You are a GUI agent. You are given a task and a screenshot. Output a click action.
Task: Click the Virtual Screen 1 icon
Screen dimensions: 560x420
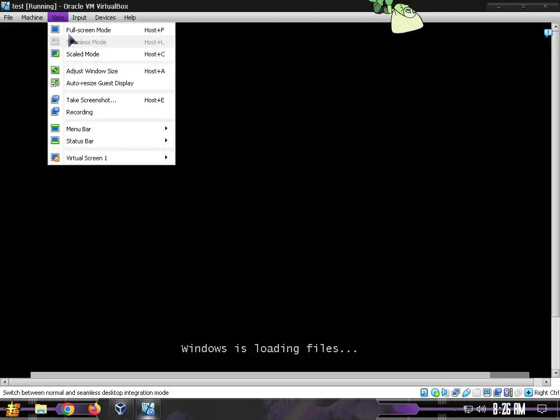pos(55,157)
